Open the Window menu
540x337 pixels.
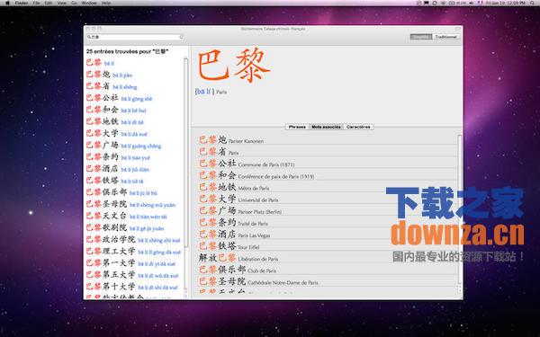[x=89, y=3]
